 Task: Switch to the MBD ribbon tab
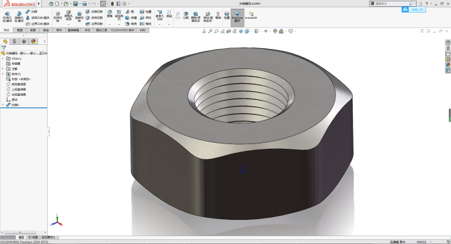coord(142,30)
